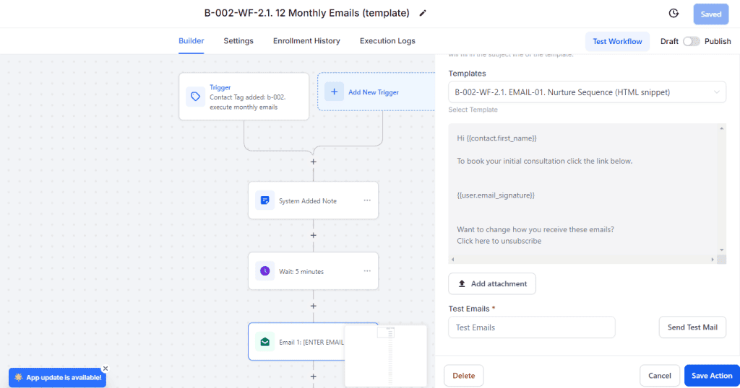Click the workflow title text

[306, 13]
